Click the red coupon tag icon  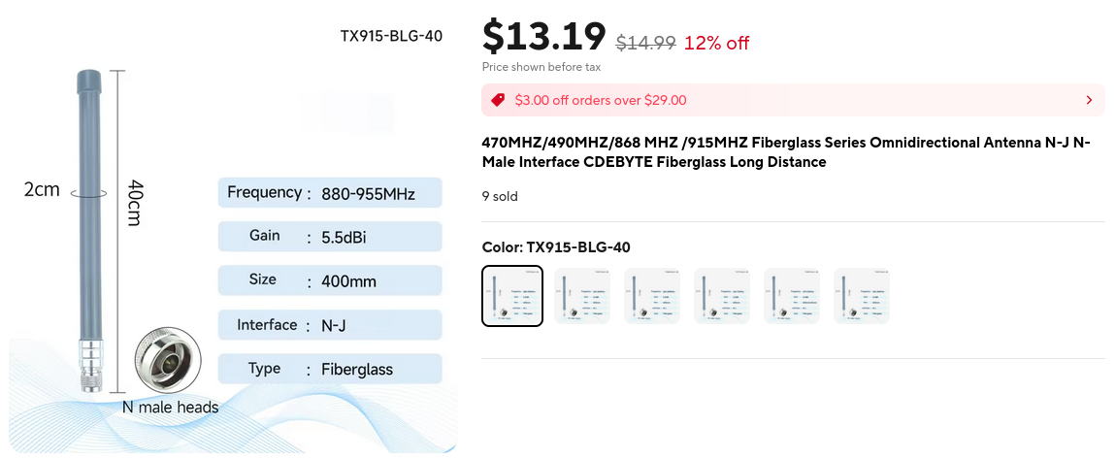point(498,100)
